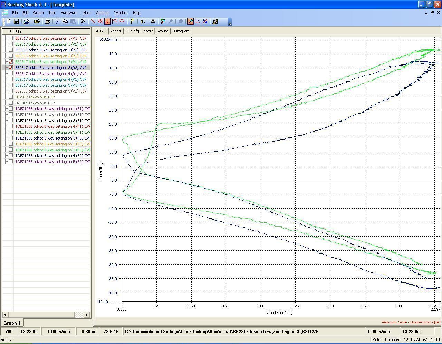Click the Save floppy disk icon
Viewport: 442px width, 344px height.
coord(16,21)
